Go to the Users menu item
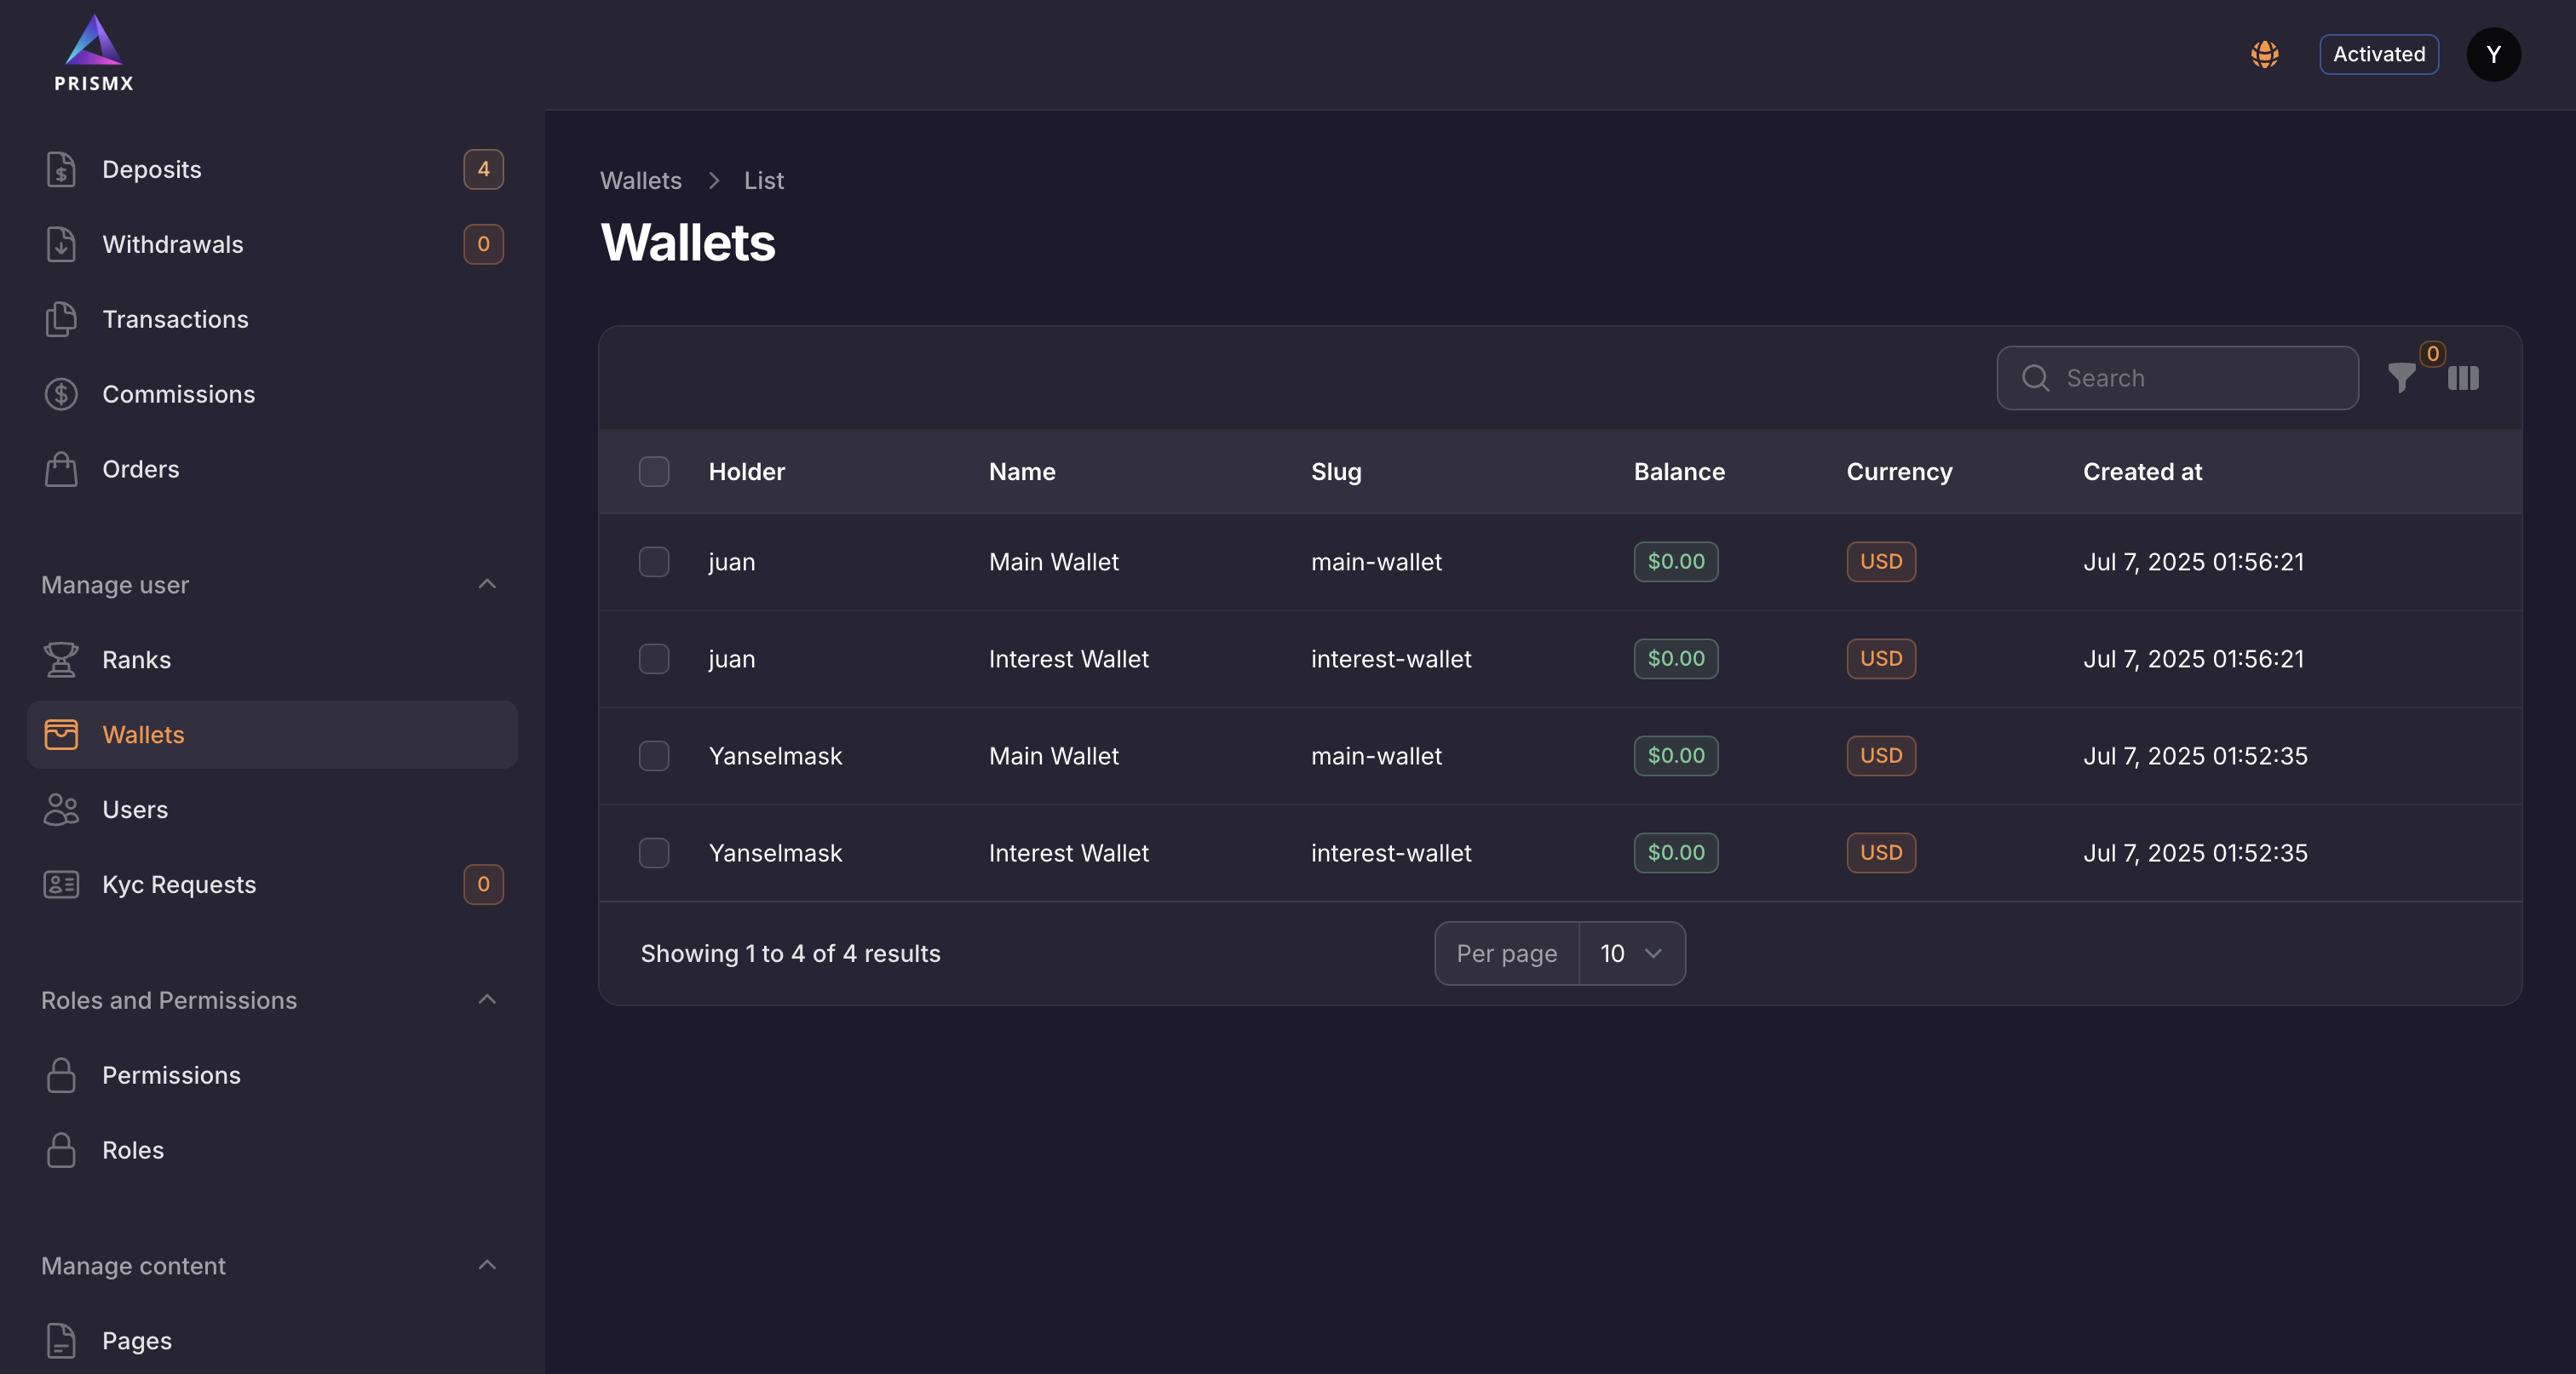 click(x=135, y=810)
